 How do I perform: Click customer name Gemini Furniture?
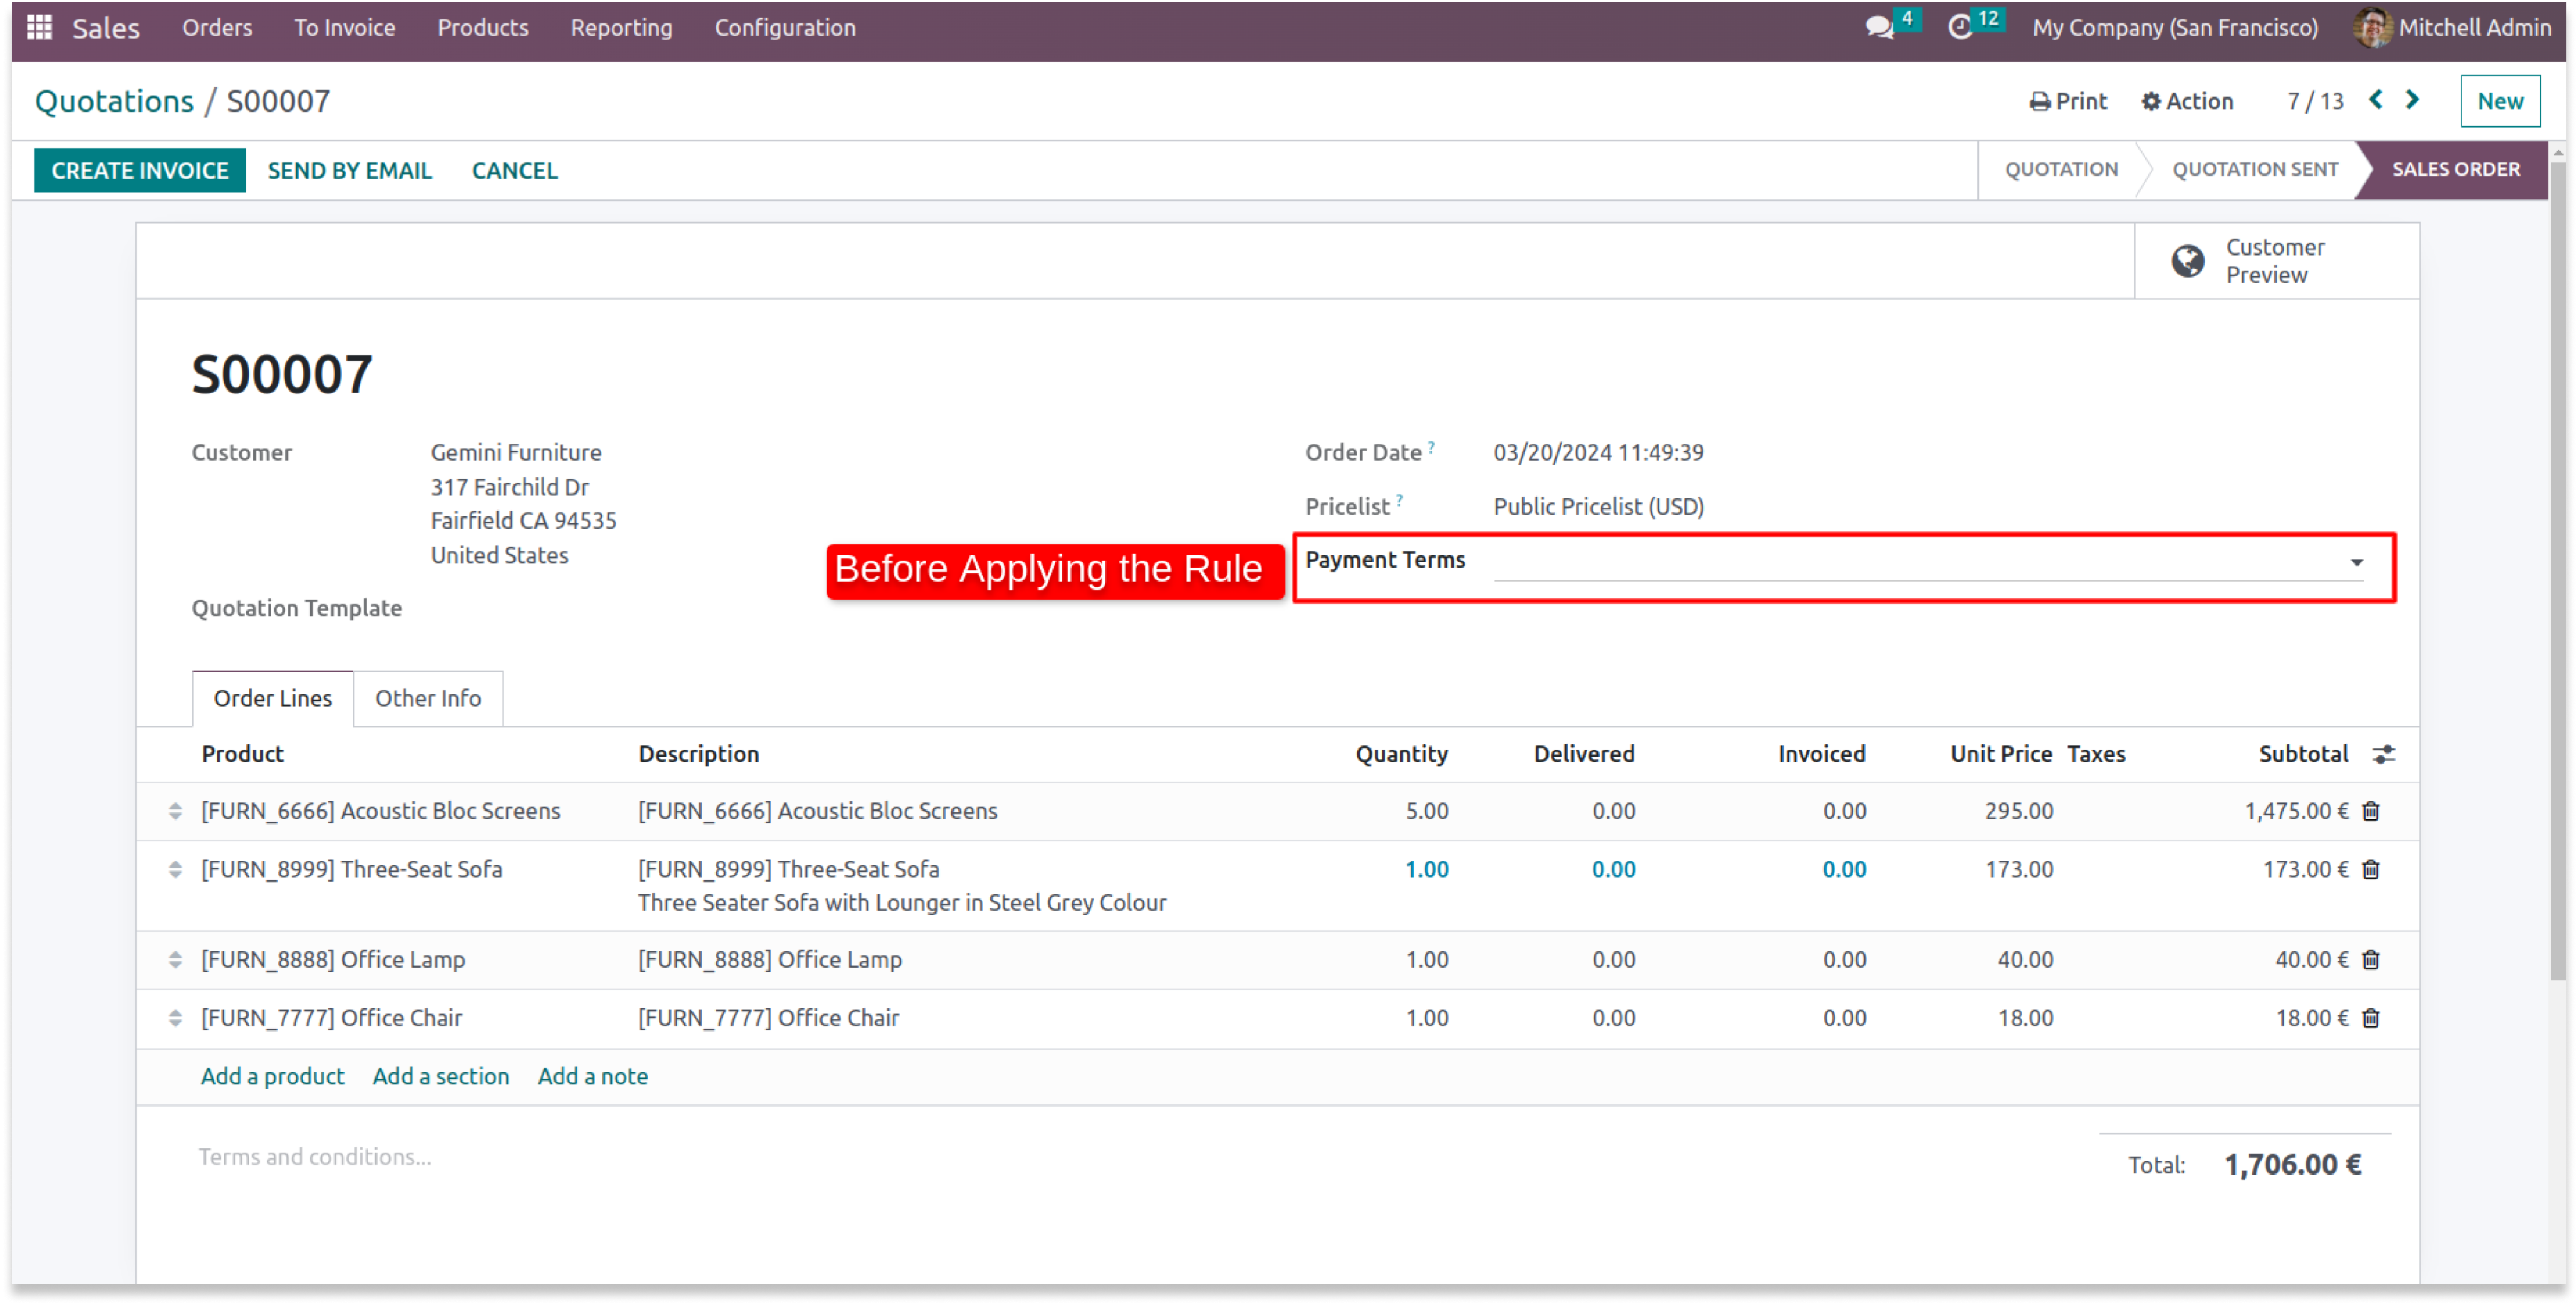(x=516, y=452)
